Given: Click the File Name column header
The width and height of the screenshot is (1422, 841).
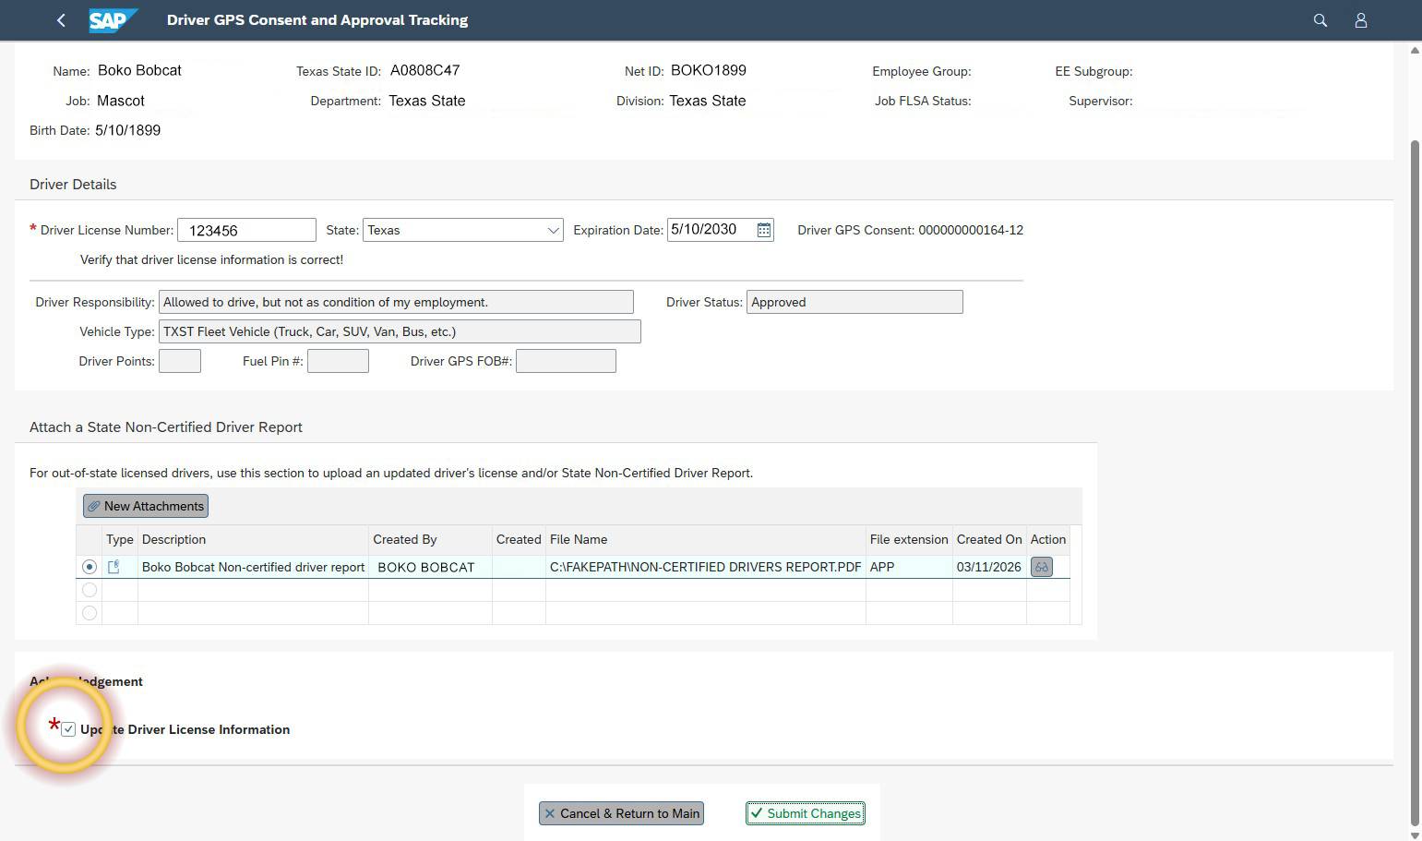Looking at the screenshot, I should coord(579,539).
